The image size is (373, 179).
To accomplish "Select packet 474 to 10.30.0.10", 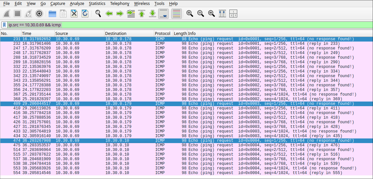I will [186, 140].
